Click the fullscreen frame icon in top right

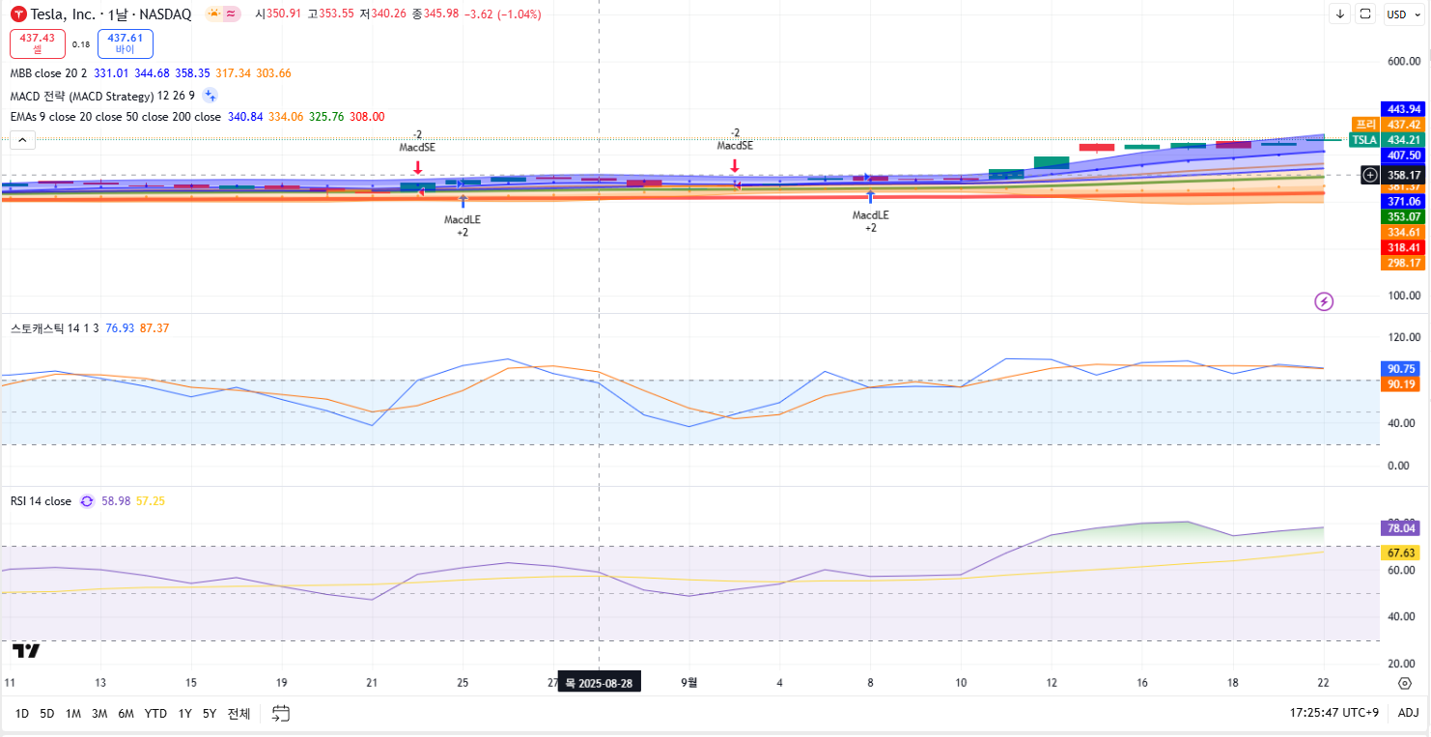point(1365,14)
